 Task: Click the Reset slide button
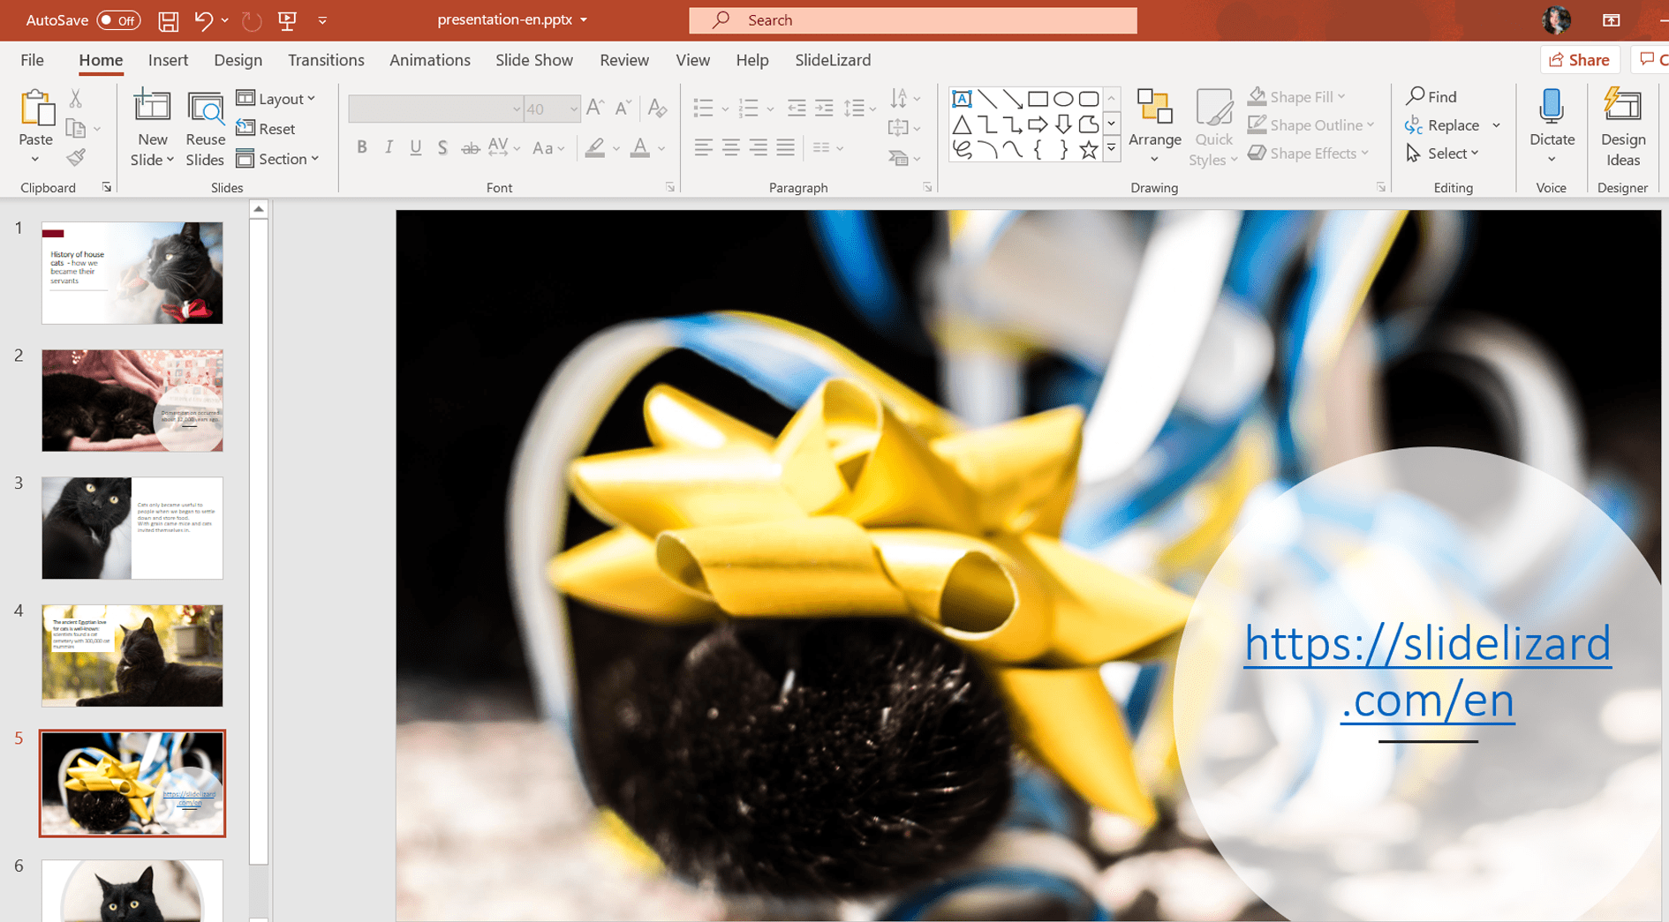click(x=266, y=129)
